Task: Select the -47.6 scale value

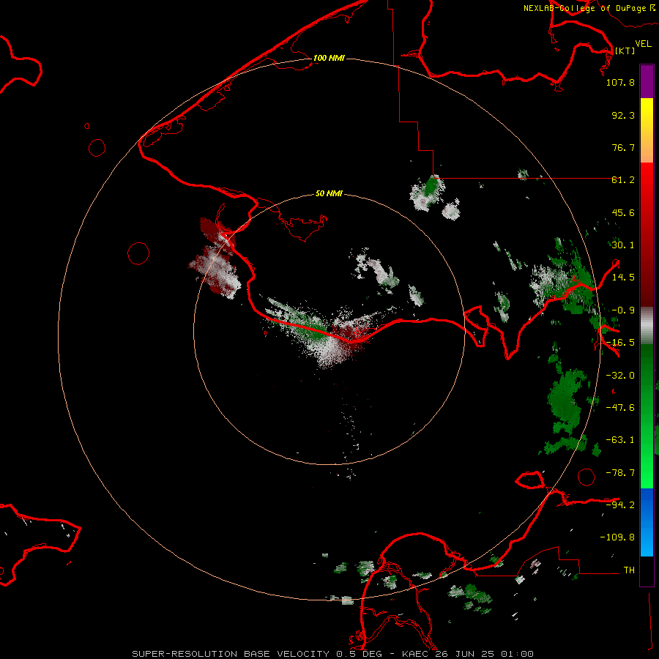Action: [x=620, y=408]
